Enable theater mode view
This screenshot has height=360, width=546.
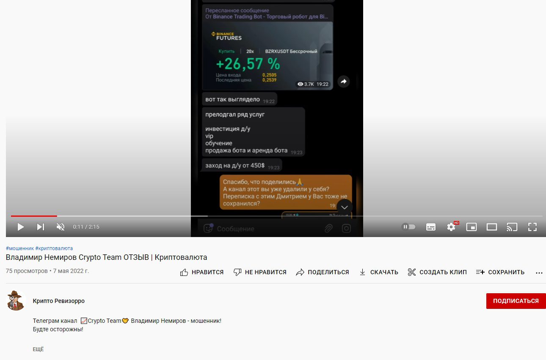(x=492, y=227)
